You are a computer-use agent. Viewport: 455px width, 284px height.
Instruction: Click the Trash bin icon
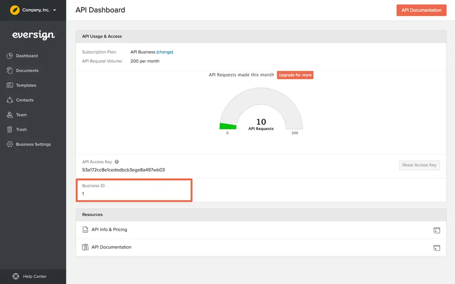click(10, 129)
